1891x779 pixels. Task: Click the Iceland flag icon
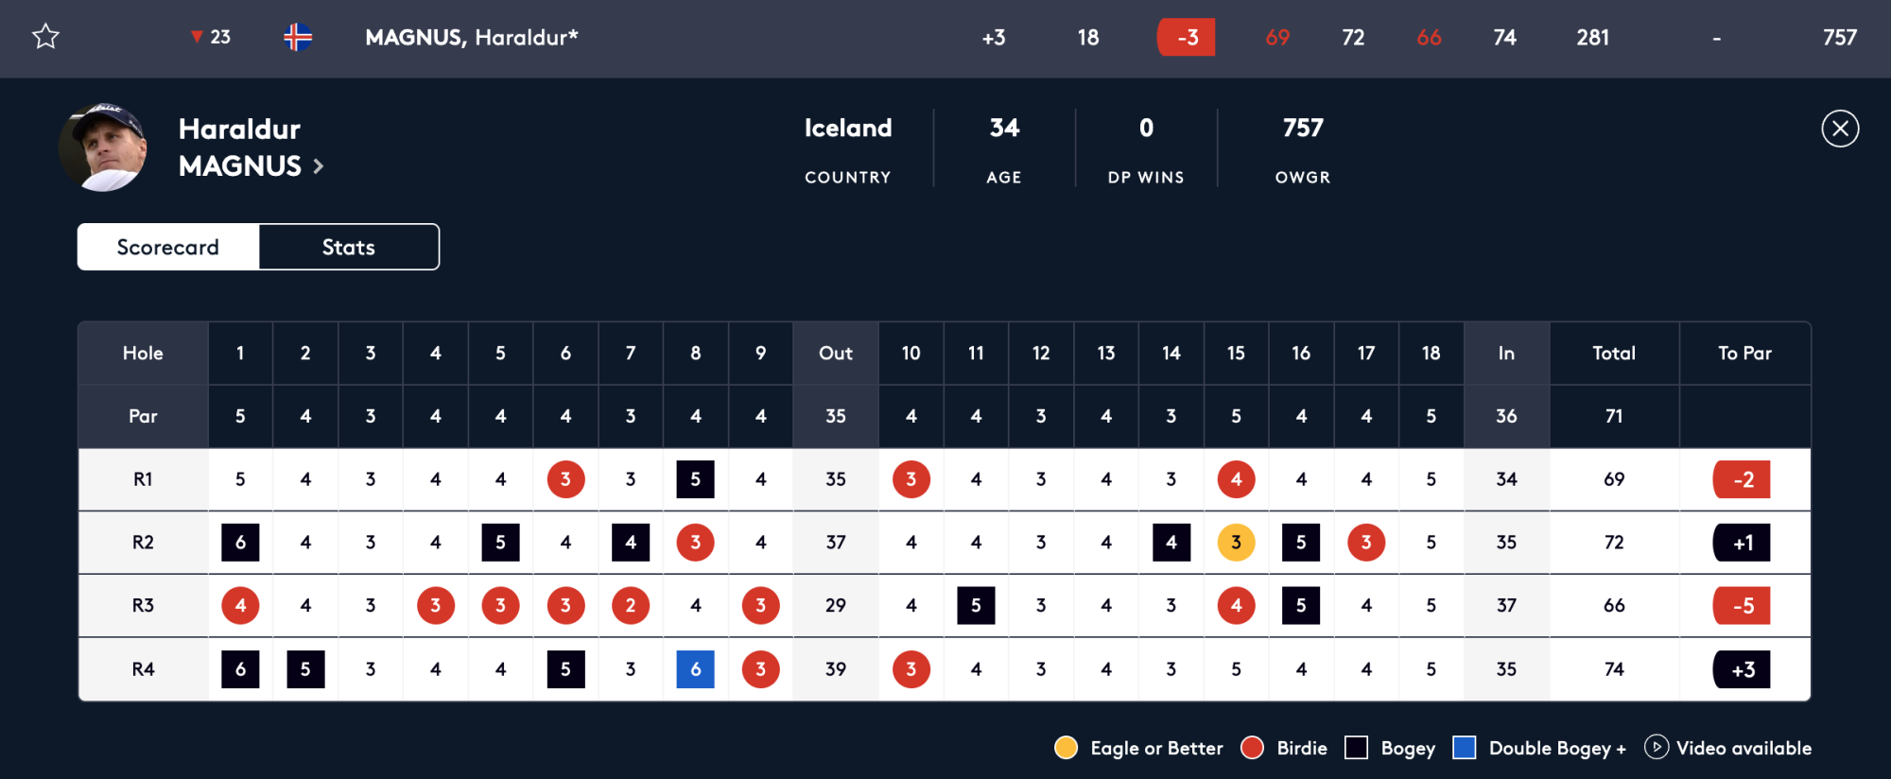(x=298, y=37)
